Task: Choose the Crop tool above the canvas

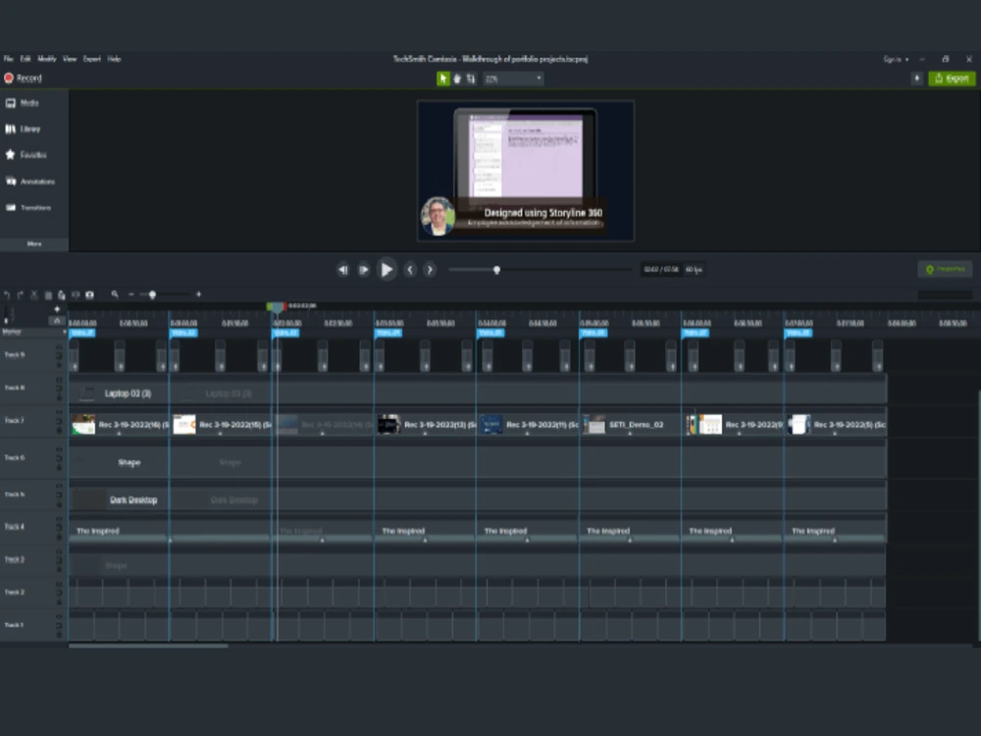Action: click(x=471, y=79)
